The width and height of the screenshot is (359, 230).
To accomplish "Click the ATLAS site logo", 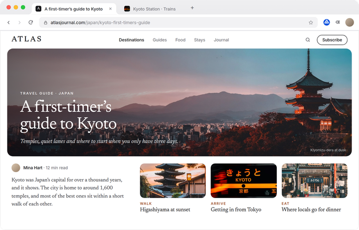I will pyautogui.click(x=26, y=39).
